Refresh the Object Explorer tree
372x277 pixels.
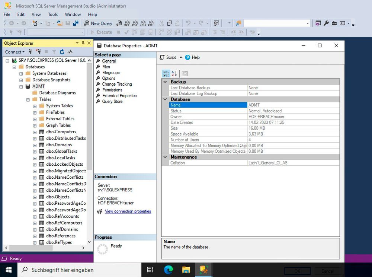[62, 52]
